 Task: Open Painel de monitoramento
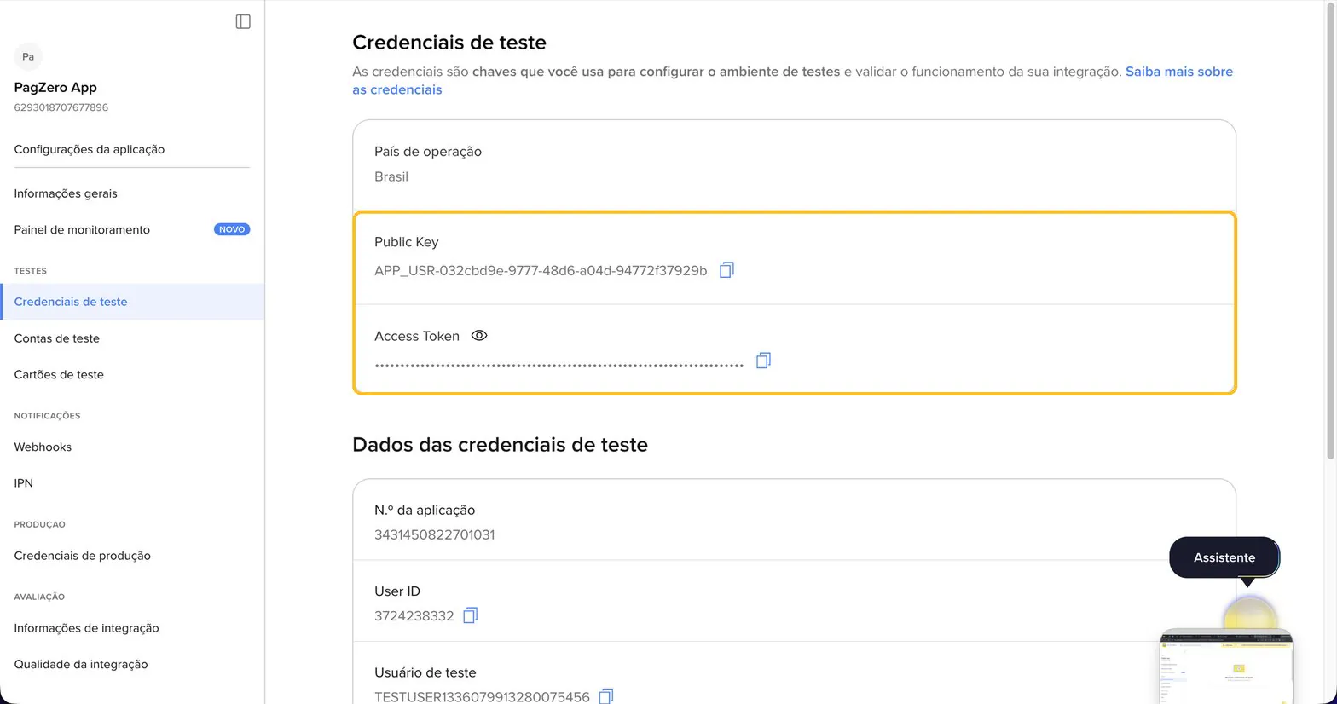pos(82,229)
